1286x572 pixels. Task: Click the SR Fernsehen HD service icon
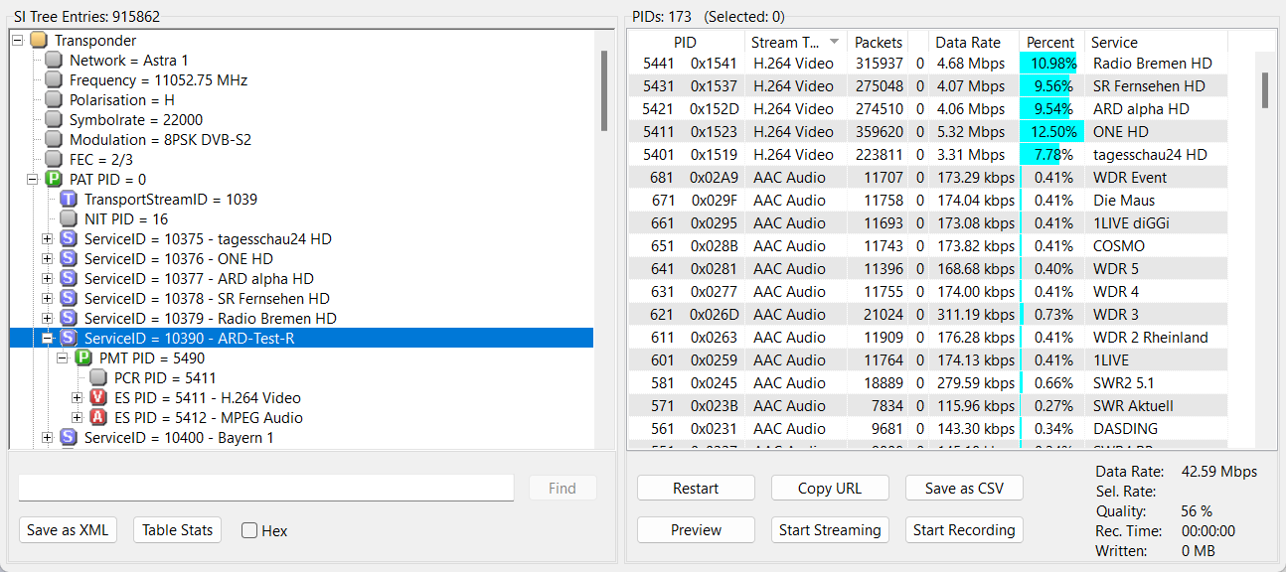coord(69,299)
